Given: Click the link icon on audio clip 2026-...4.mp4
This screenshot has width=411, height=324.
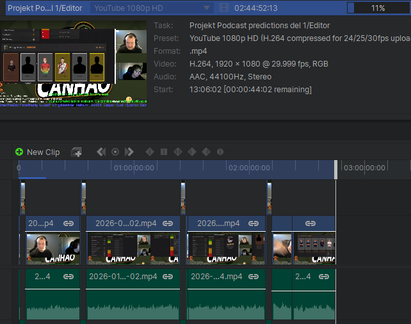Looking at the screenshot, I should pyautogui.click(x=254, y=277).
